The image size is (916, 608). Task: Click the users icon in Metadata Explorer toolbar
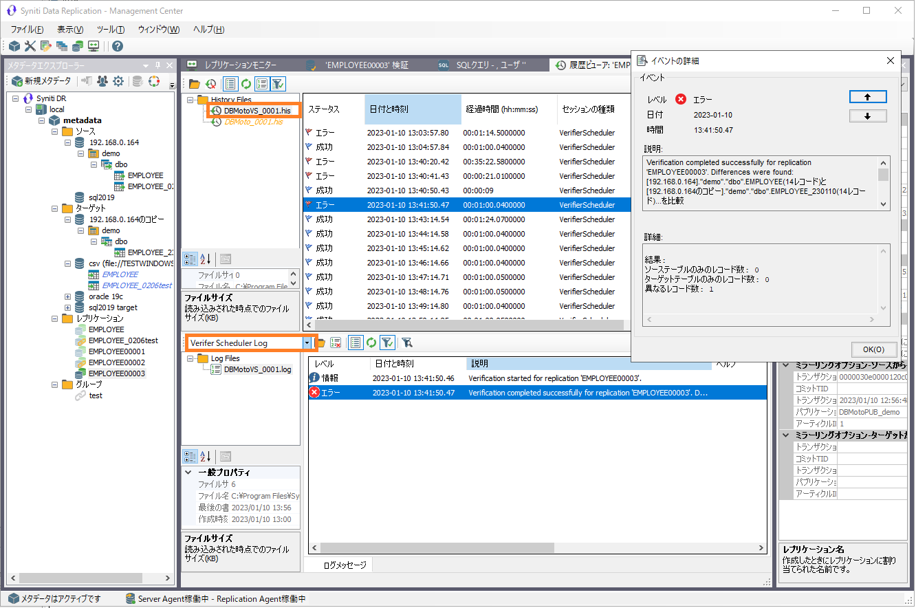coord(102,81)
